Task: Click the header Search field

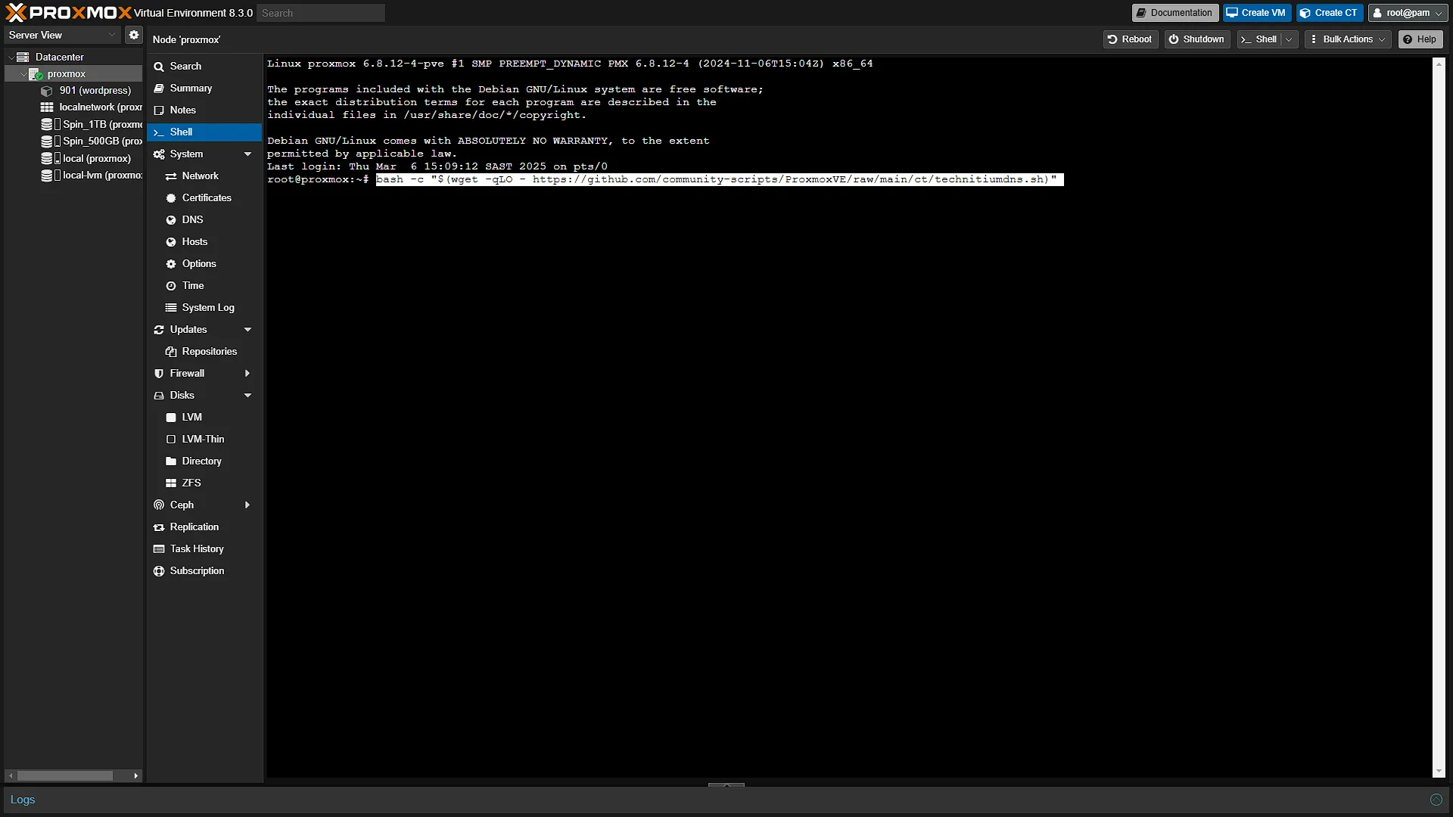Action: pos(321,13)
